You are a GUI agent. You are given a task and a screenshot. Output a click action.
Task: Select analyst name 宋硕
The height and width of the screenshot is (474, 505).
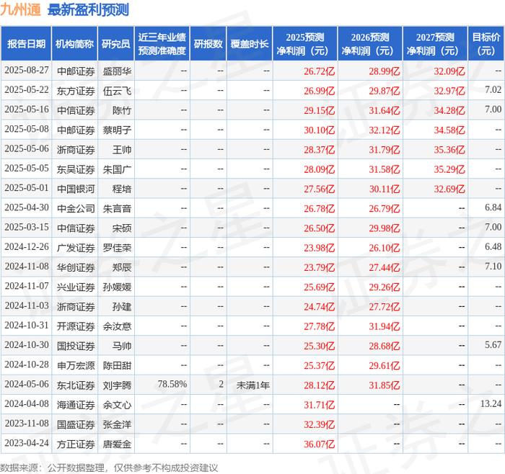click(122, 228)
